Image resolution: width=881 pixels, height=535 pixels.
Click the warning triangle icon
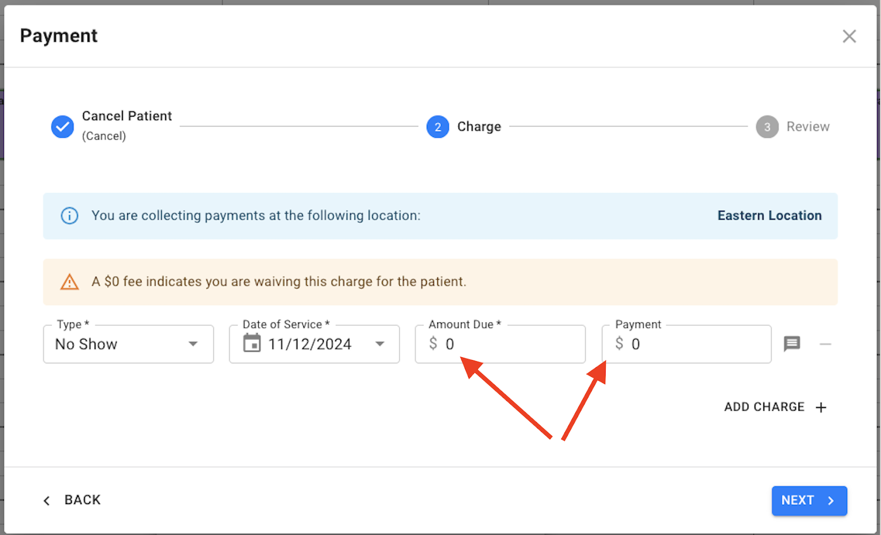pyautogui.click(x=69, y=282)
